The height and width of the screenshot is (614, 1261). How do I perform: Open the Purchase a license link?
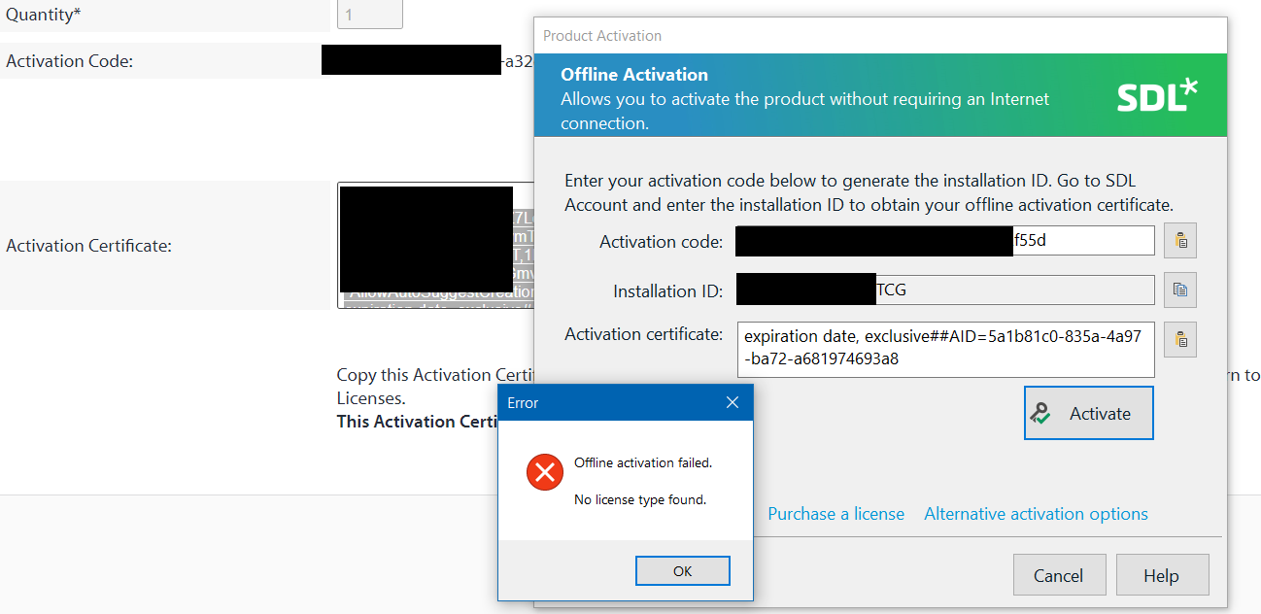point(835,514)
